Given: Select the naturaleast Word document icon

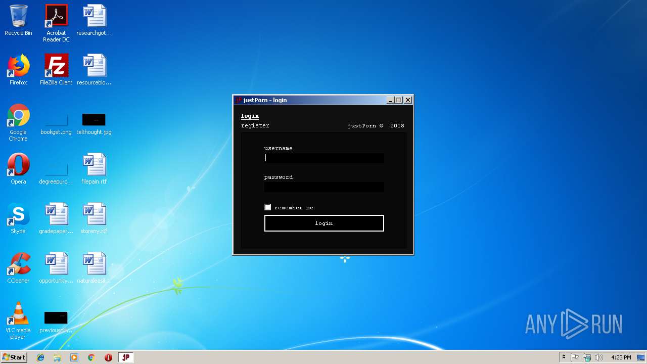Looking at the screenshot, I should pos(94,268).
